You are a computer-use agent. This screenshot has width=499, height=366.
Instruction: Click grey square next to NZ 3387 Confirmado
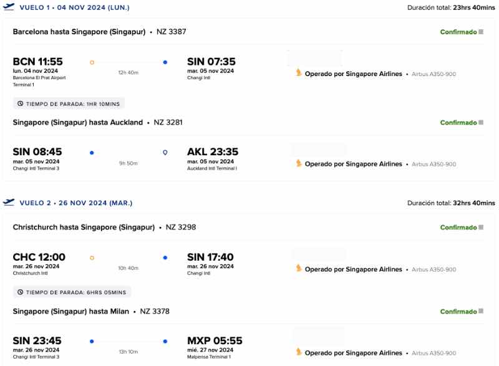point(481,32)
